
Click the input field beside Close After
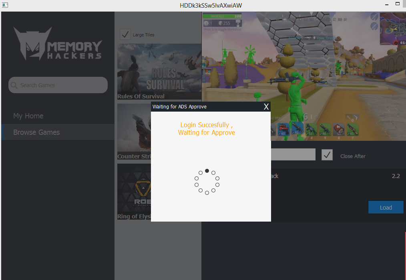click(293, 154)
